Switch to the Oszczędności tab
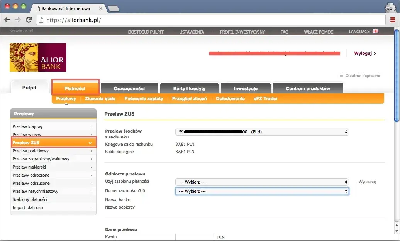Viewport: 400px width, 241px height. click(129, 89)
